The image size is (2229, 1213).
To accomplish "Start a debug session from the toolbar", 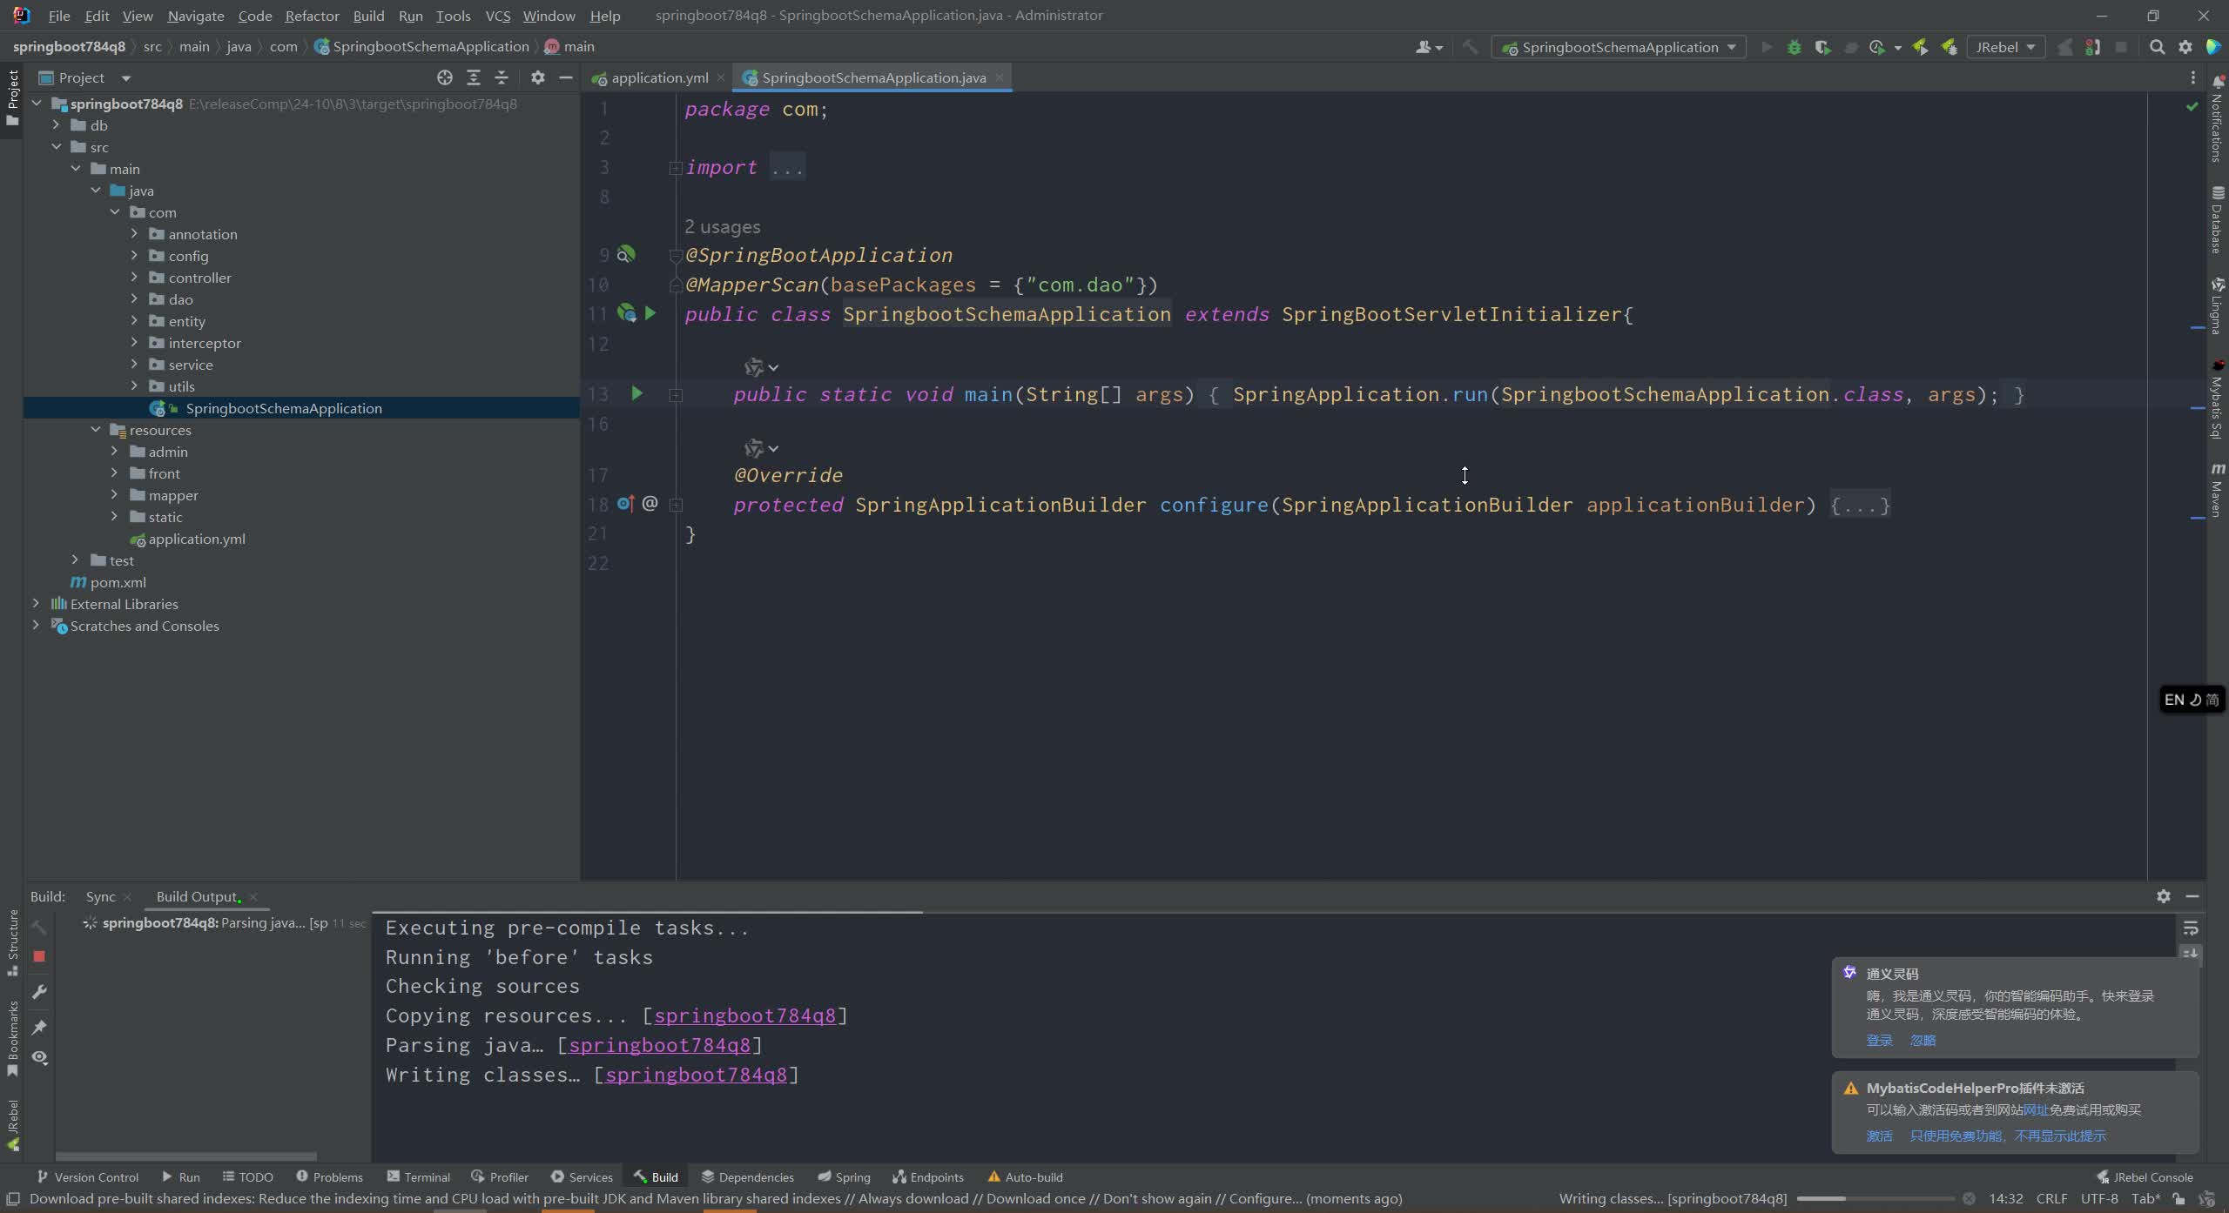I will pyautogui.click(x=1795, y=47).
